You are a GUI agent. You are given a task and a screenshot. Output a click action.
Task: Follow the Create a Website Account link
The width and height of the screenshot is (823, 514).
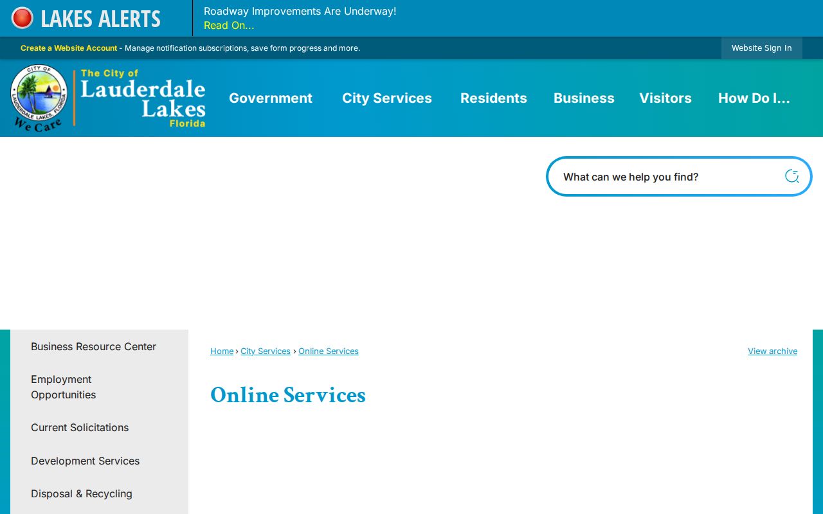point(69,48)
